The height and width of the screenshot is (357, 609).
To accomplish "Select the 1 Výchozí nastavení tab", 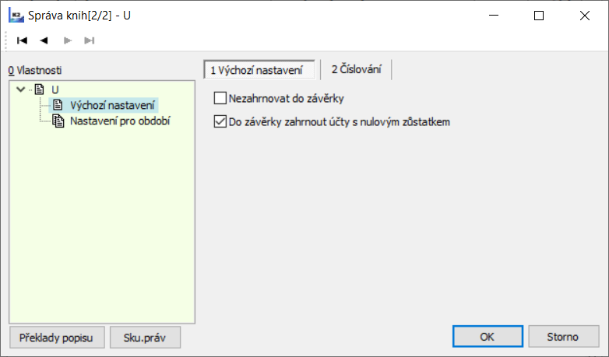I will pos(259,70).
